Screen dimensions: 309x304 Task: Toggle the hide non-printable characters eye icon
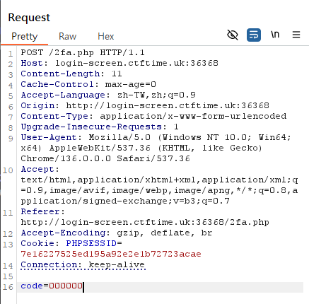[233, 35]
